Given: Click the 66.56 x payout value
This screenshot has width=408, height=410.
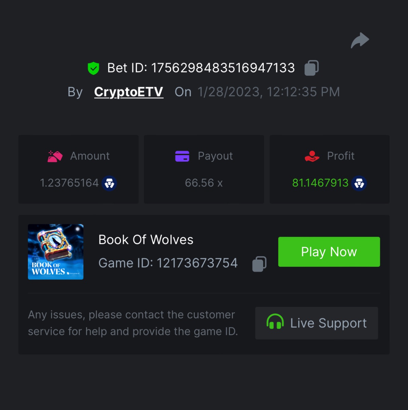Looking at the screenshot, I should coord(204,183).
